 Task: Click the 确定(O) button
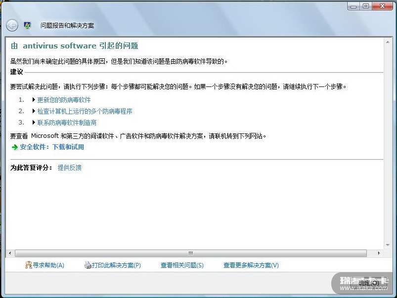coord(369,283)
